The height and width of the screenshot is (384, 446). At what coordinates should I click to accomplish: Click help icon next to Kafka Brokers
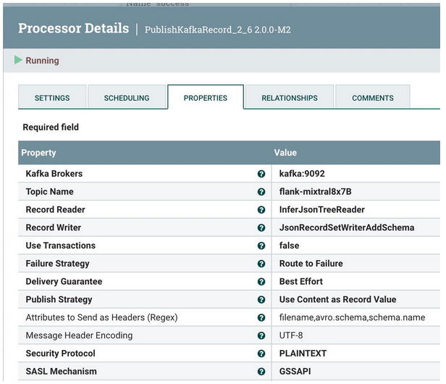[261, 174]
